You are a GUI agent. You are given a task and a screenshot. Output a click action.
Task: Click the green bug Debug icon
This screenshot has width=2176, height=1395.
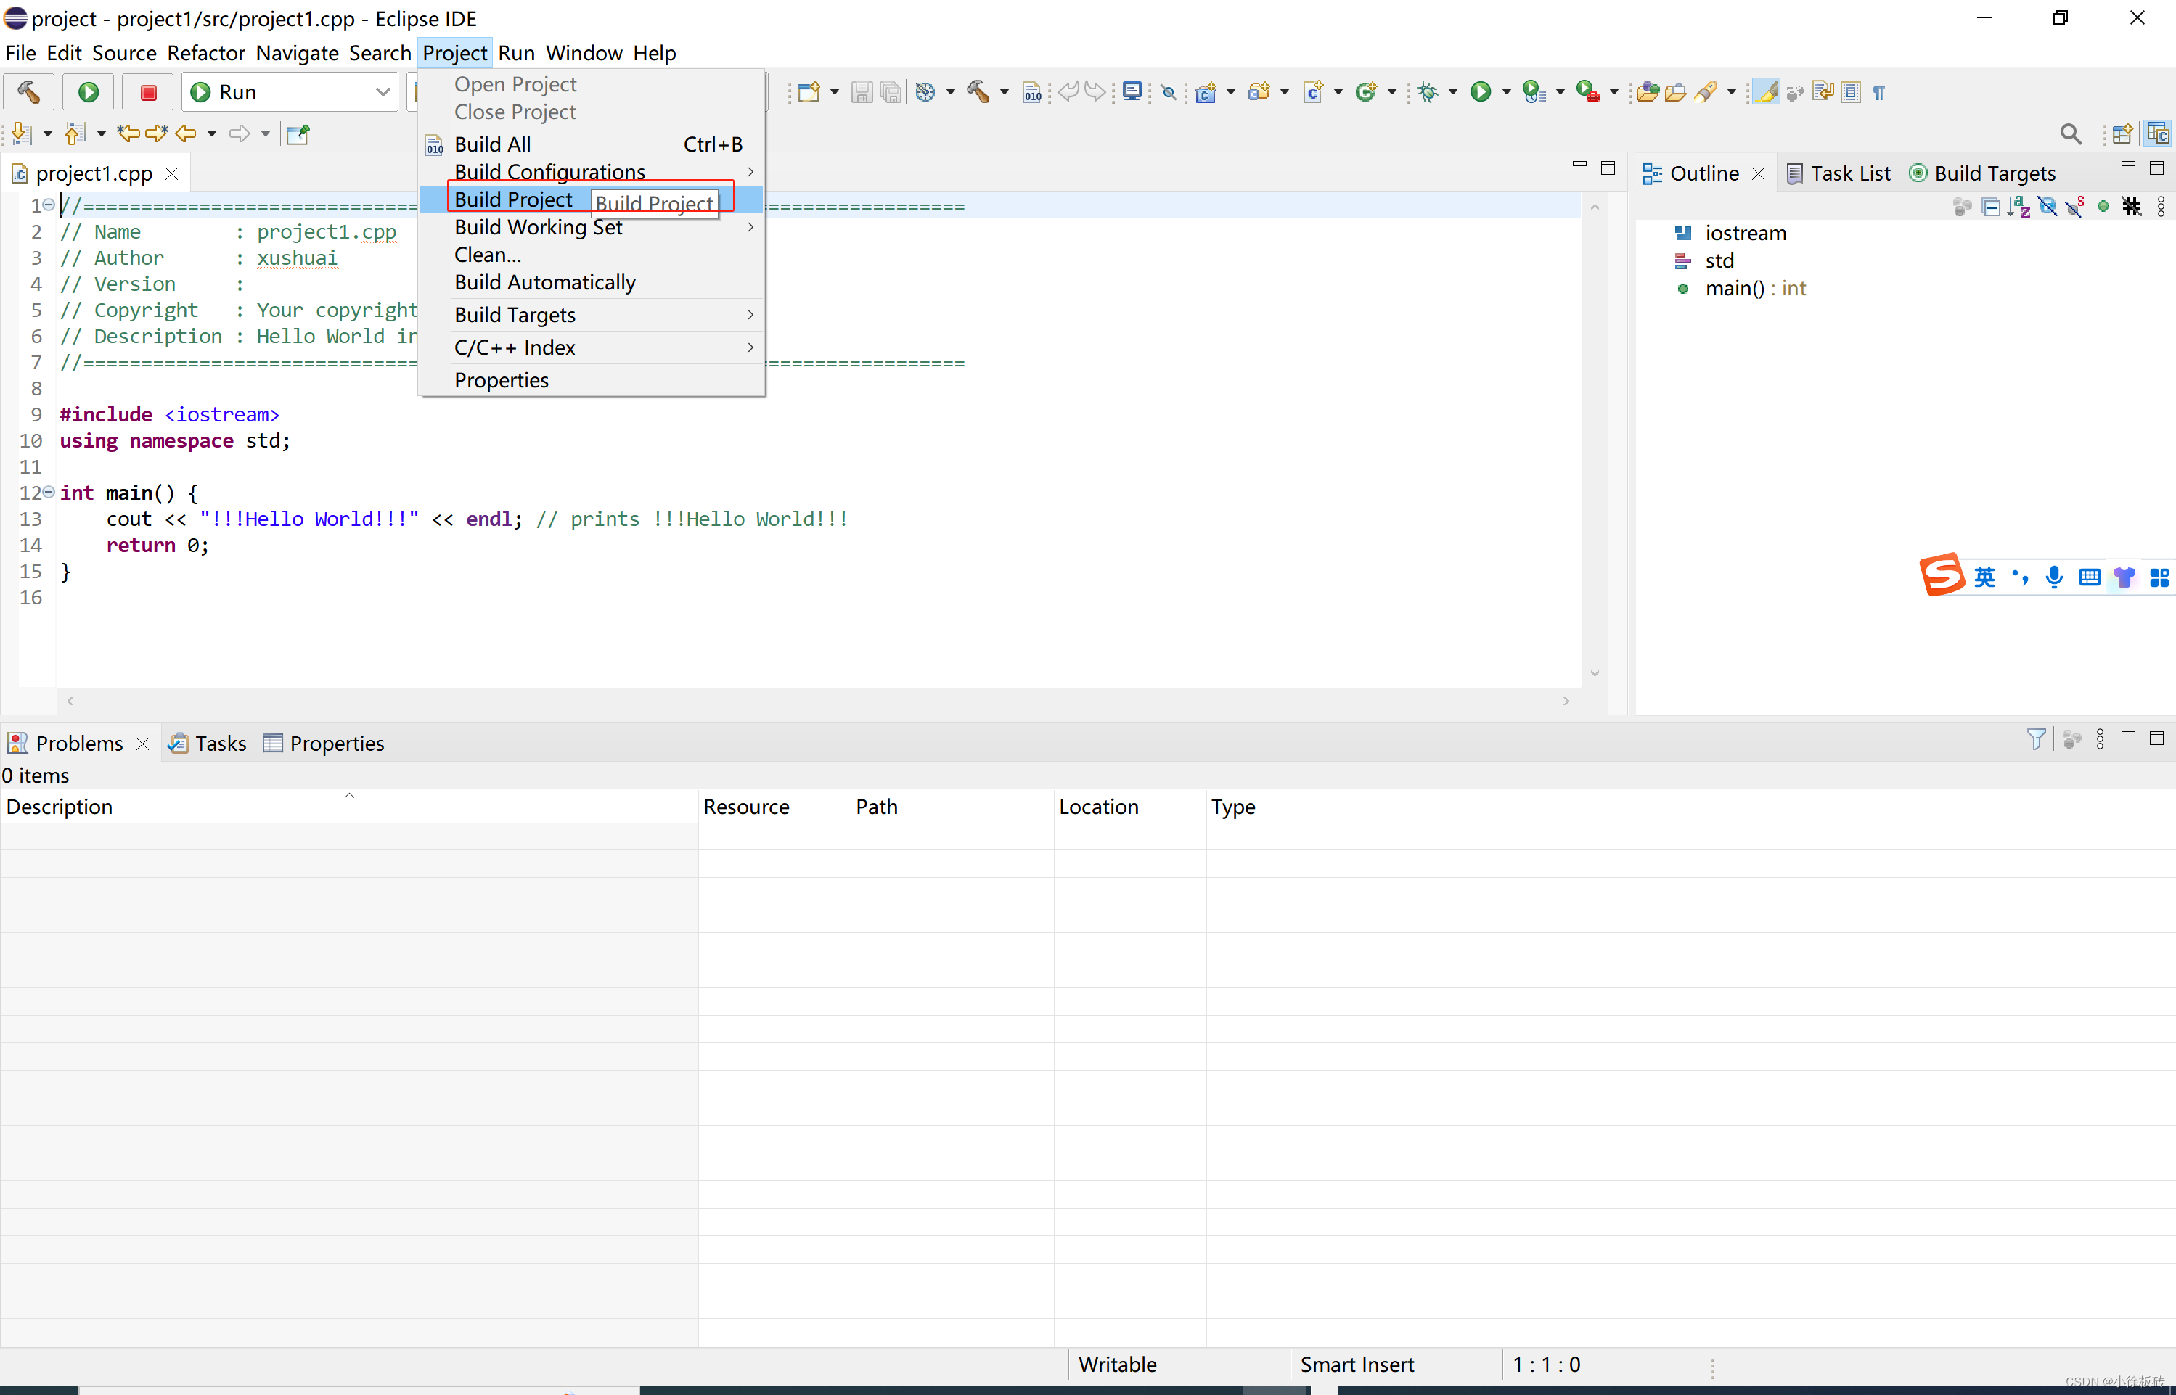click(x=1428, y=91)
